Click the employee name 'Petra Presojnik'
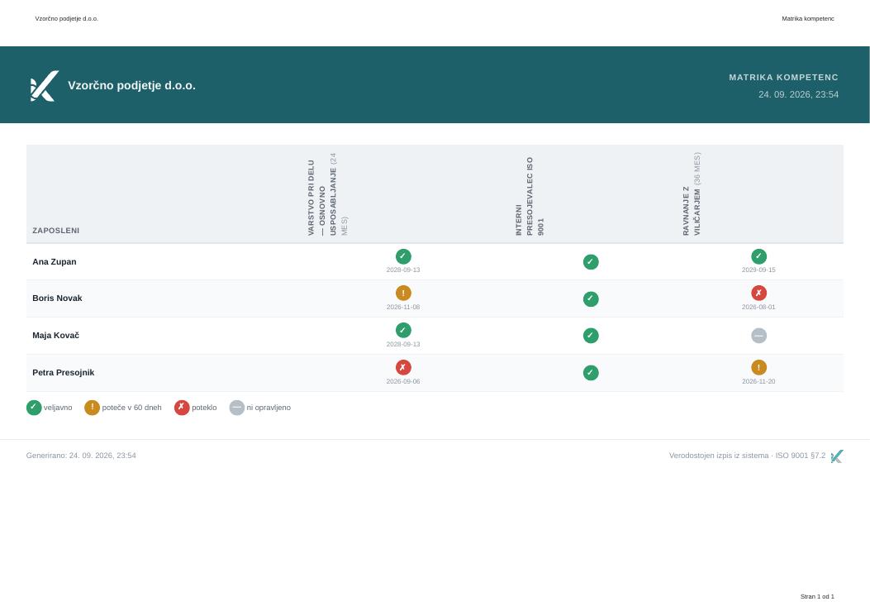The width and height of the screenshot is (870, 616). [64, 373]
